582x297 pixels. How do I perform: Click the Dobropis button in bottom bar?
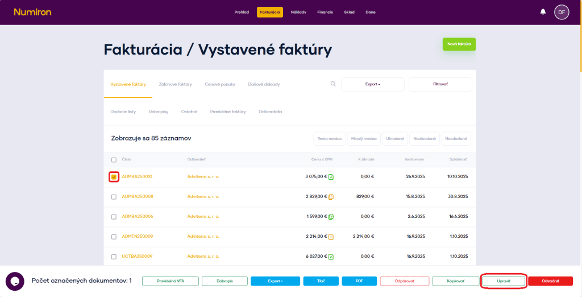tap(225, 282)
